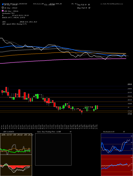Click the 'Stochastics & R SI' panel title
This screenshot has width=133, height=176.
coord(114,132)
